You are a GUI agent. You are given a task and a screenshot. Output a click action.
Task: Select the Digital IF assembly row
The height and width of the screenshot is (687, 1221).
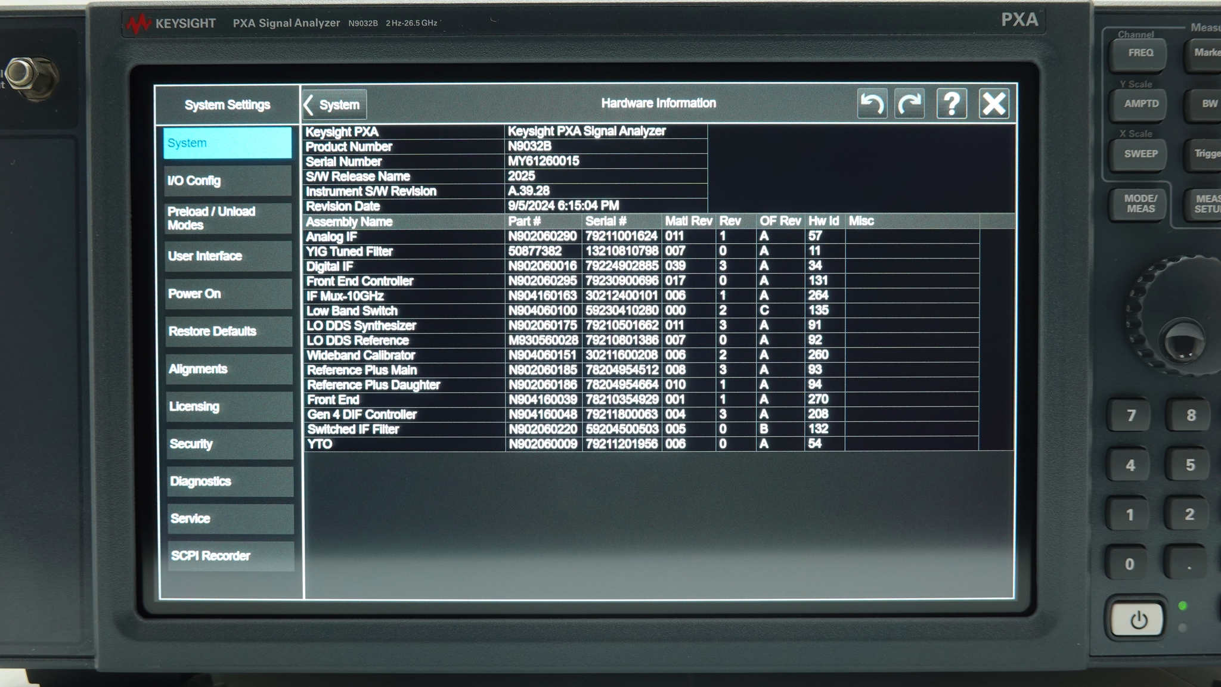[641, 266]
